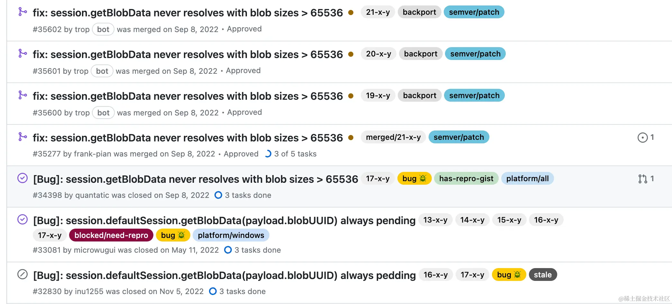
Task: Click merged PR icon beside #35601
Action: tap(23, 54)
